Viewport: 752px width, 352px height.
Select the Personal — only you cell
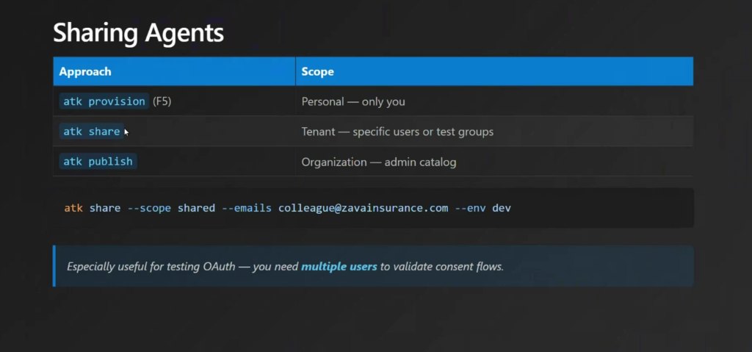(x=353, y=101)
